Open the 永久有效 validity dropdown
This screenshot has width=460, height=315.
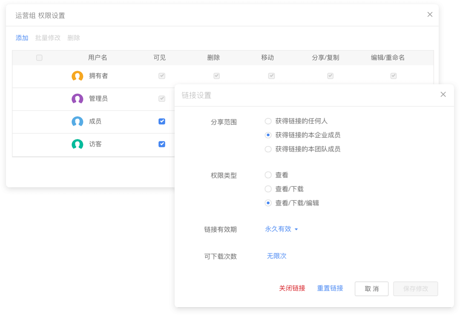282,229
